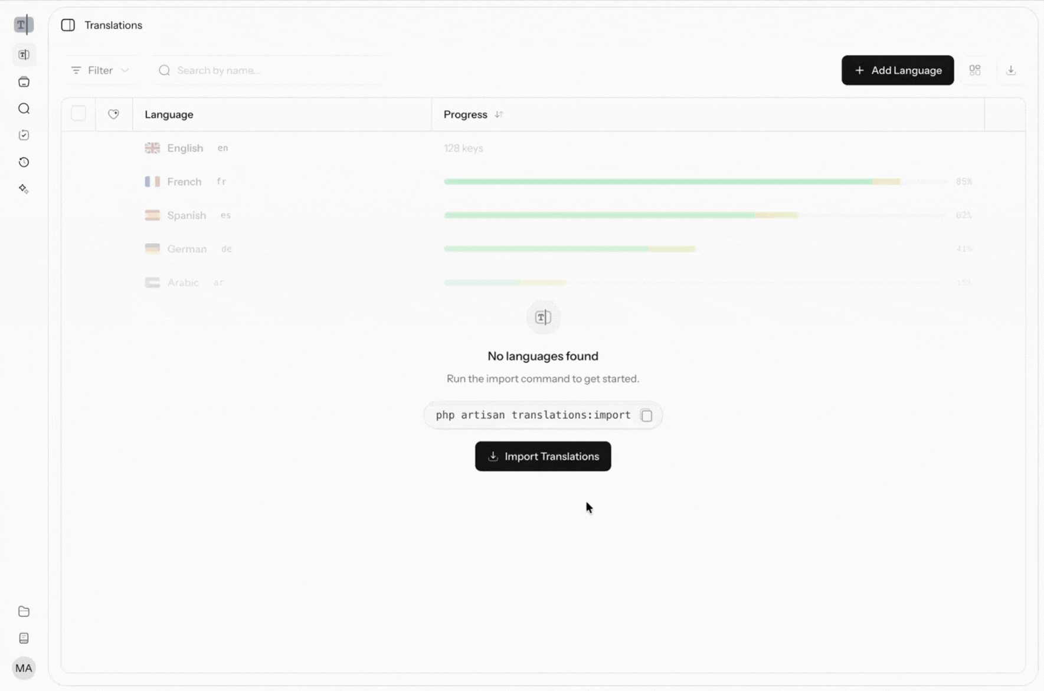
Task: Click the French progress bar
Action: tap(696, 182)
